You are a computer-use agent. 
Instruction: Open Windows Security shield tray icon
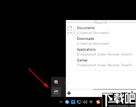tap(56, 82)
